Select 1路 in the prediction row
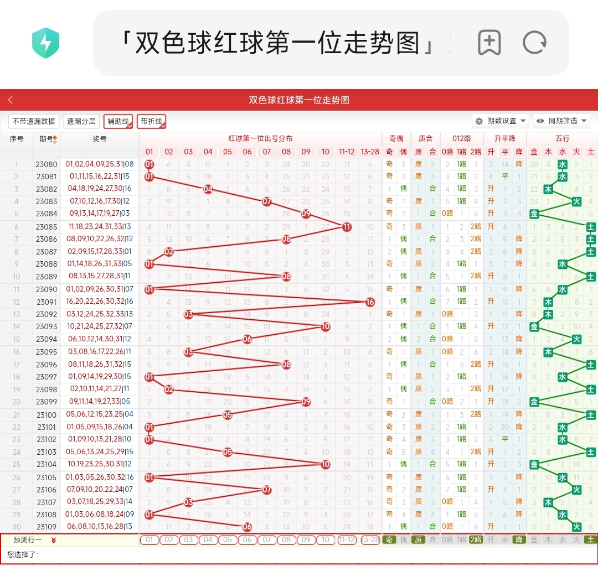The width and height of the screenshot is (598, 566). point(461,539)
